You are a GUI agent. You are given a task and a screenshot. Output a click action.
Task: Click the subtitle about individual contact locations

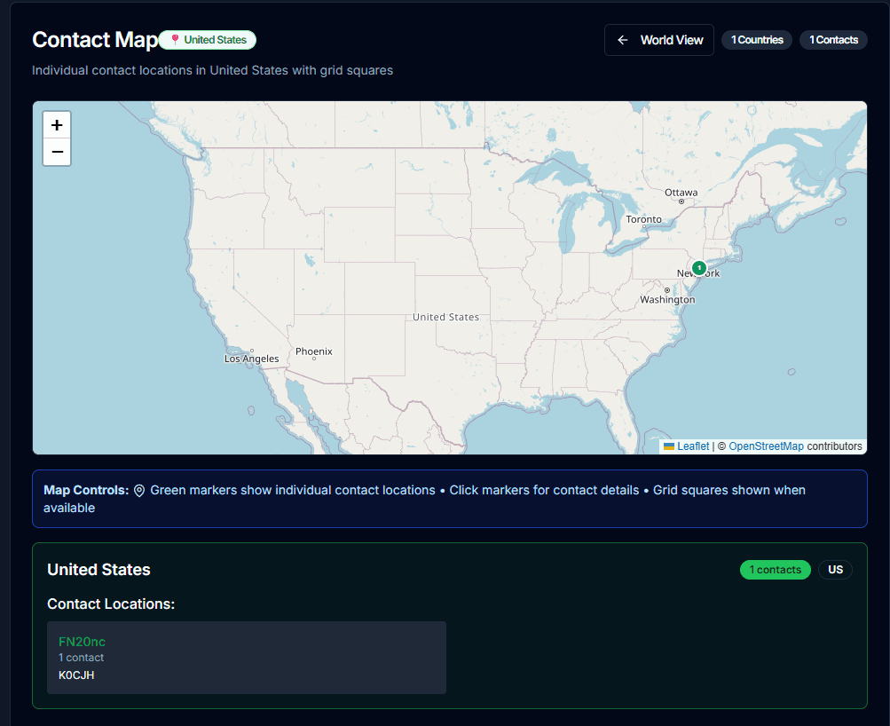tap(212, 70)
